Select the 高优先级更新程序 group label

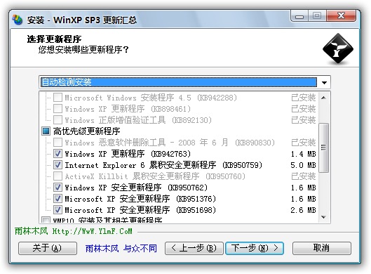pos(86,131)
